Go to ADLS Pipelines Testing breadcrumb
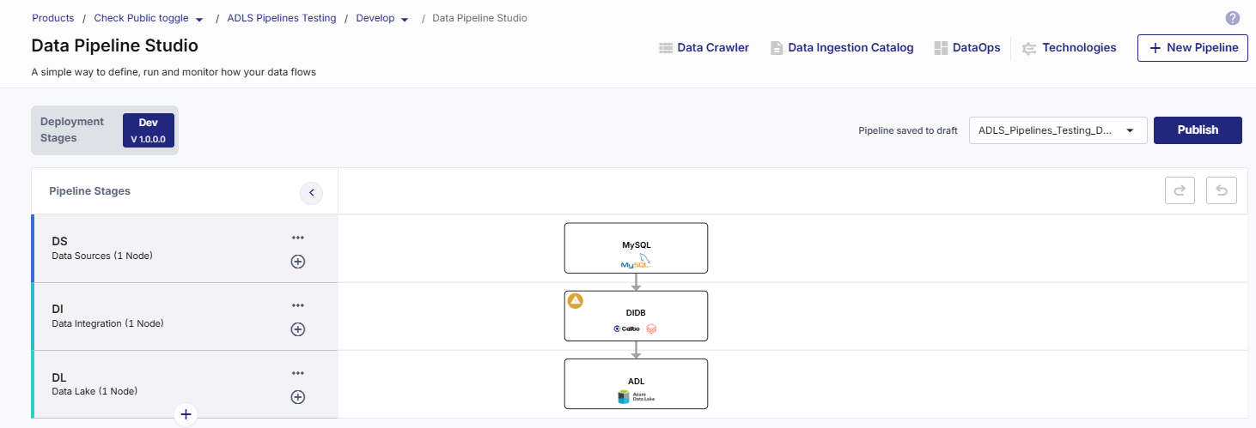 pyautogui.click(x=282, y=18)
